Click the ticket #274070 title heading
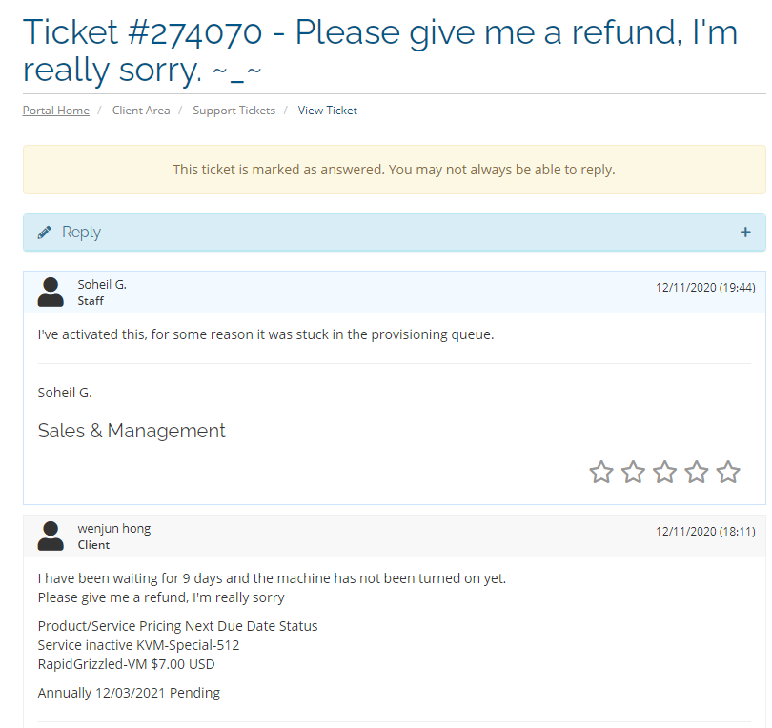 (380, 51)
